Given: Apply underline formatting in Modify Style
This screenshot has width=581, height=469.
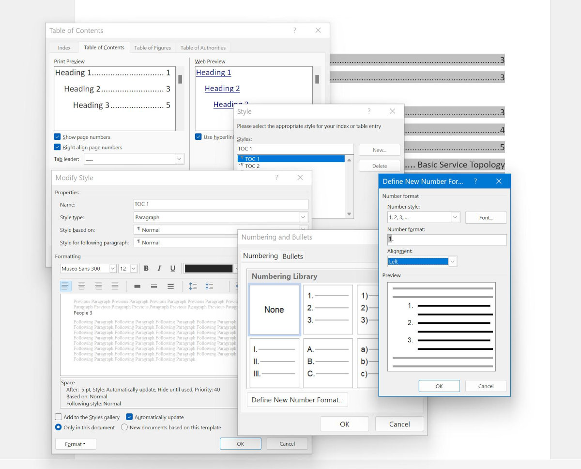Looking at the screenshot, I should point(172,268).
